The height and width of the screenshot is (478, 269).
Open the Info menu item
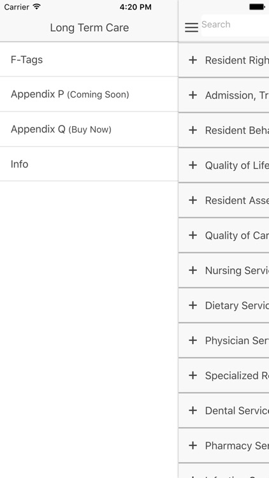click(x=89, y=164)
